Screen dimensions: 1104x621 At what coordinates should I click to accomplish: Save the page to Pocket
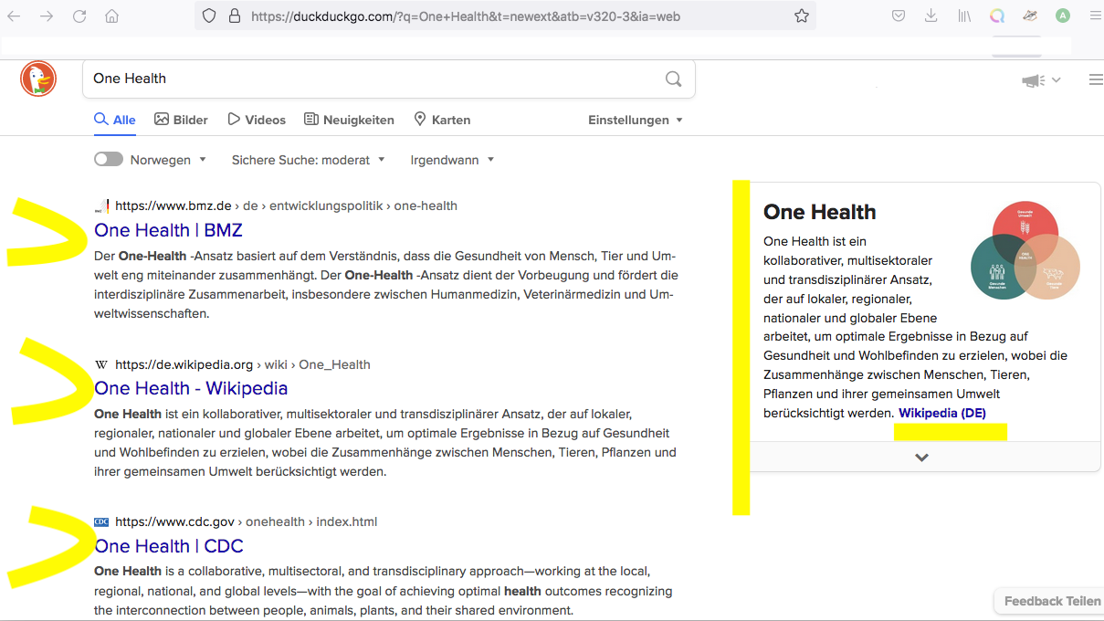899,16
